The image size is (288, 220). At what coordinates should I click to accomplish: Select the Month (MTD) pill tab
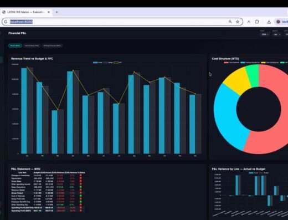(15, 45)
